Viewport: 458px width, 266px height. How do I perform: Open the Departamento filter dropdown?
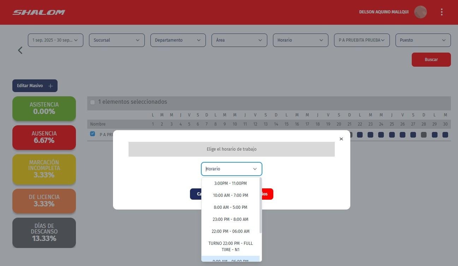178,40
